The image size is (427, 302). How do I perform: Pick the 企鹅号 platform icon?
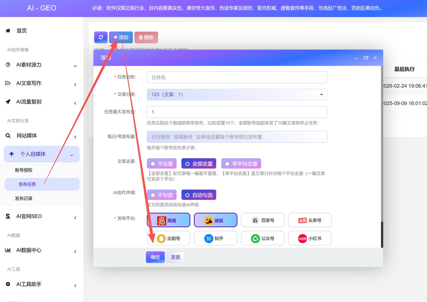(x=161, y=238)
